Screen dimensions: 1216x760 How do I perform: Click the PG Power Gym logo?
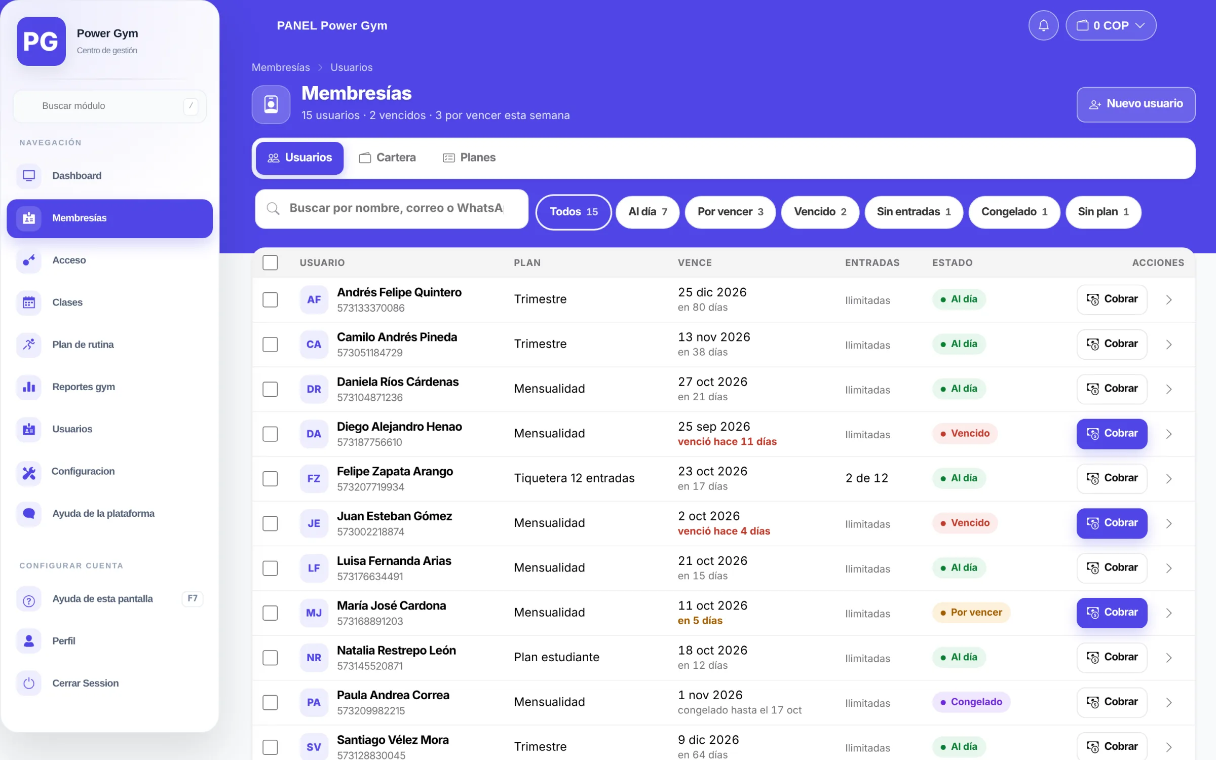[x=41, y=41]
